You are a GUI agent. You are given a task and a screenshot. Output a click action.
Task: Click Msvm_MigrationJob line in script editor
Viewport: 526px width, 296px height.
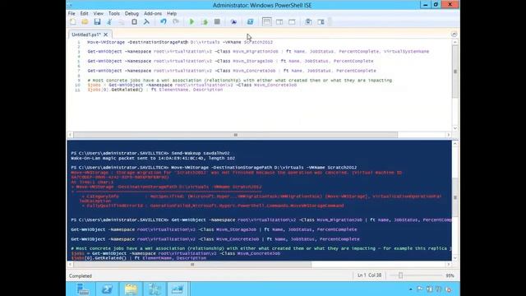pyautogui.click(x=258, y=52)
